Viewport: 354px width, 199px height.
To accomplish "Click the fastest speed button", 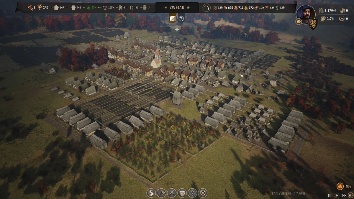I will click(351, 195).
